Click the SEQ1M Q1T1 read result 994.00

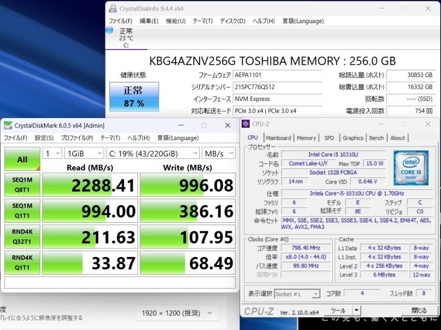90,211
